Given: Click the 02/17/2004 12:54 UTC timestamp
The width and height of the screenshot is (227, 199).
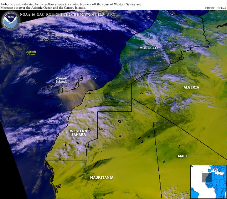Looking at the screenshot, I should tap(97, 14).
